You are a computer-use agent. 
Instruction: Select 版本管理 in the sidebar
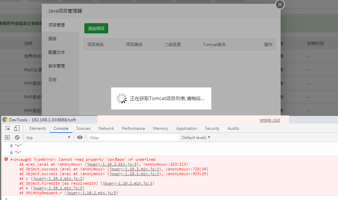point(57,66)
